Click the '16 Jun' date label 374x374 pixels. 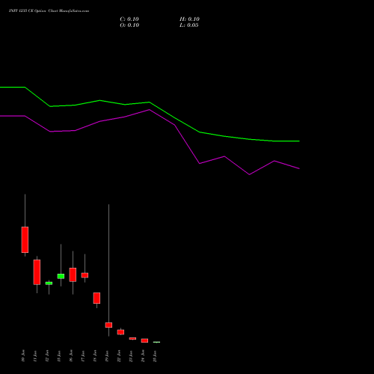pos(71,356)
